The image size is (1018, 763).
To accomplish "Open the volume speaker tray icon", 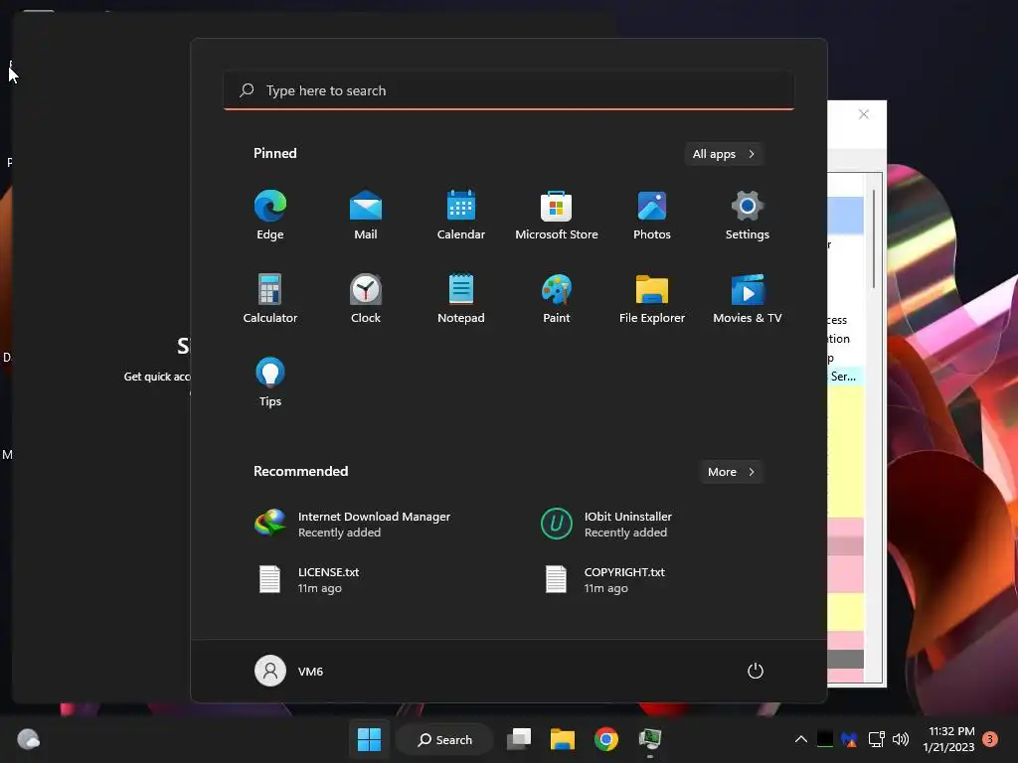I will 901,739.
